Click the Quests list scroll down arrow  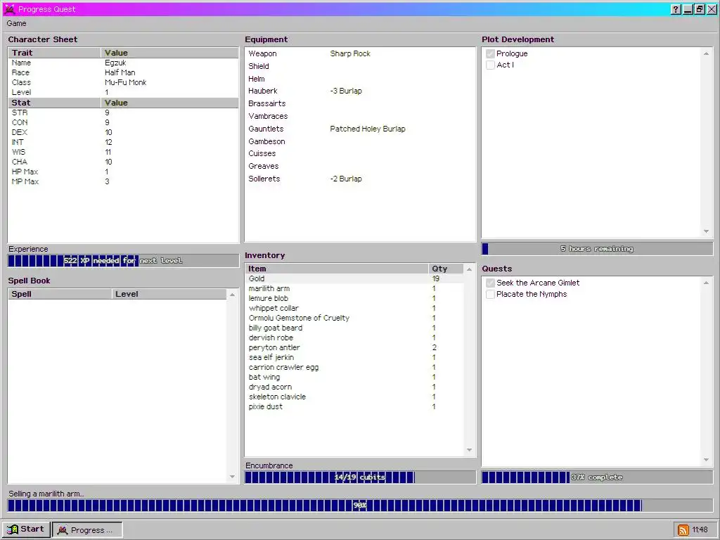coord(706,460)
